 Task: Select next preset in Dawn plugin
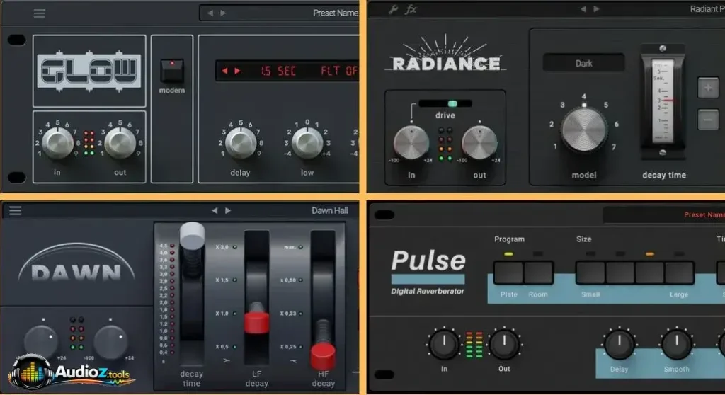coord(228,210)
